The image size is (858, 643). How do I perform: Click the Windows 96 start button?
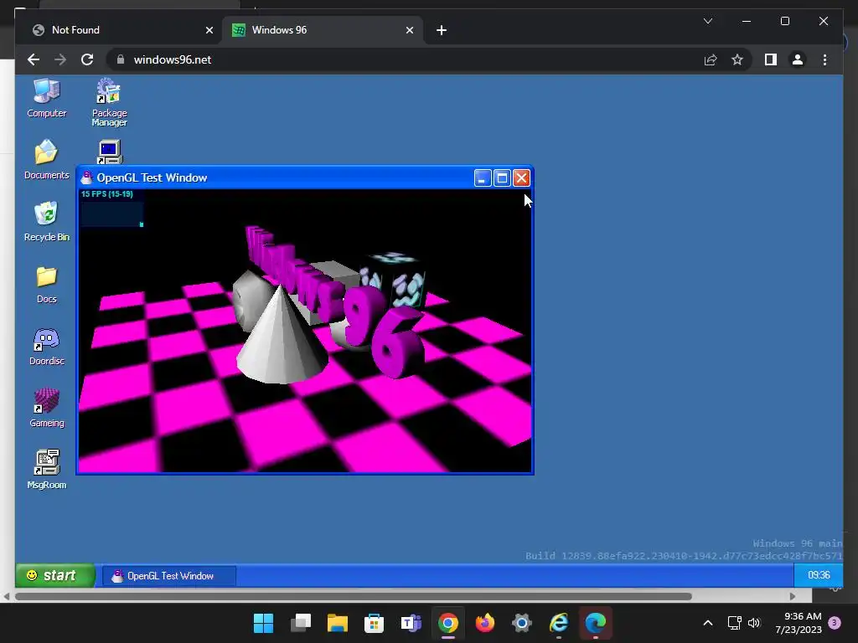(x=54, y=575)
